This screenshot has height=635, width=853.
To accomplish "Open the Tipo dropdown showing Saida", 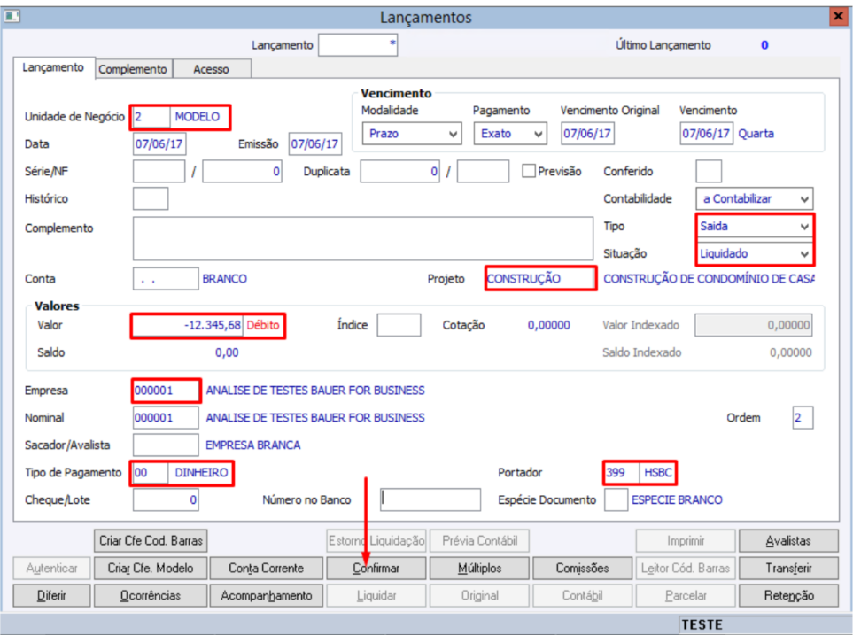I will 754,226.
